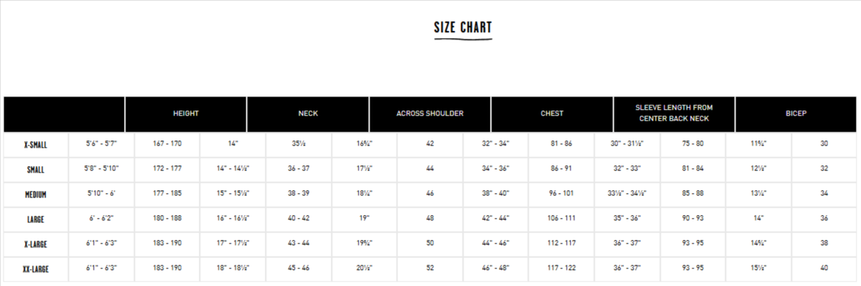The width and height of the screenshot is (861, 286).
Task: Select the 96 - 101 chest cell
Action: click(561, 193)
